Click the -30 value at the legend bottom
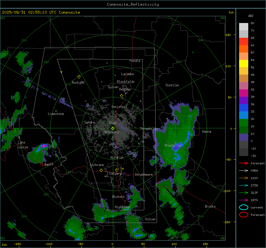 [253, 156]
